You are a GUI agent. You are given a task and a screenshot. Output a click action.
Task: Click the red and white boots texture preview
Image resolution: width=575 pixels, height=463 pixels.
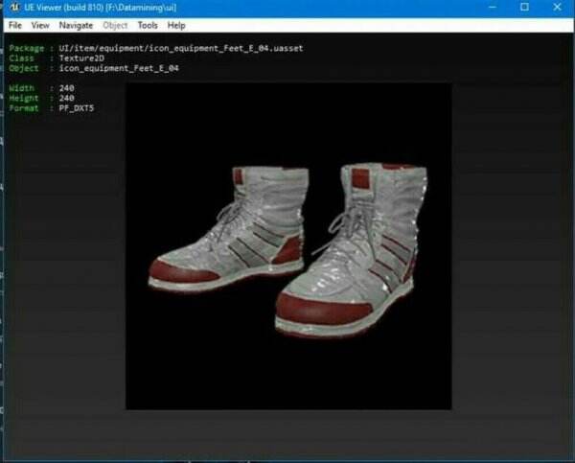(x=288, y=246)
